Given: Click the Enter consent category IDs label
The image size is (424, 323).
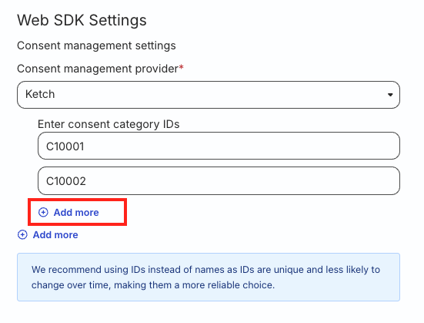Looking at the screenshot, I should pyautogui.click(x=109, y=124).
